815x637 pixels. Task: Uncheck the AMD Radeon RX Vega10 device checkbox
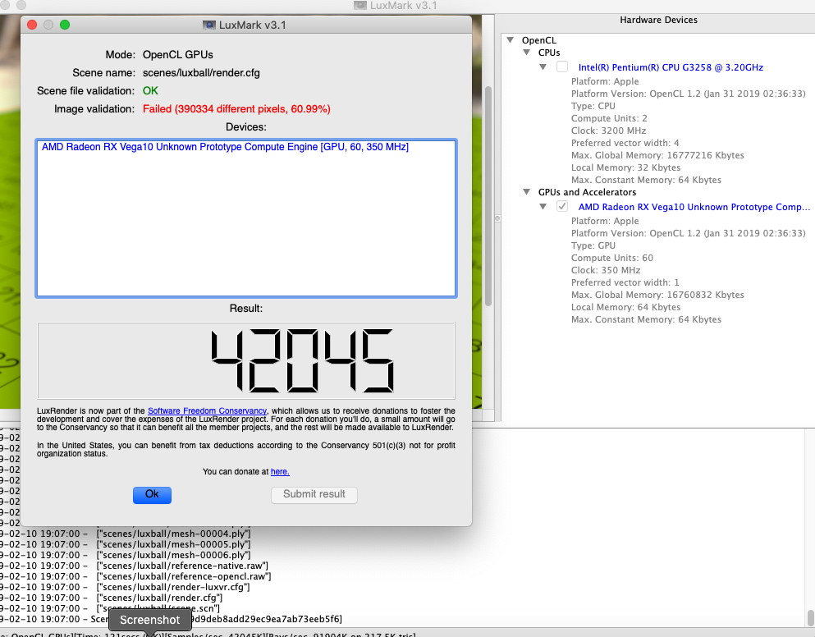[x=562, y=206]
